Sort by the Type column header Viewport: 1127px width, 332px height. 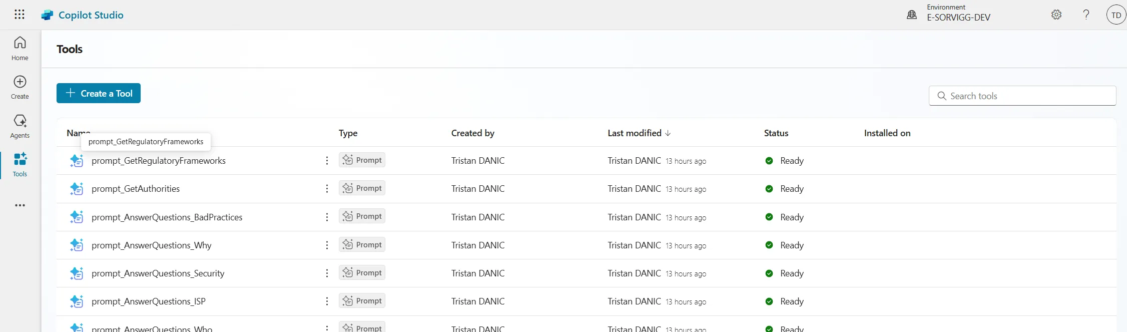pyautogui.click(x=348, y=133)
